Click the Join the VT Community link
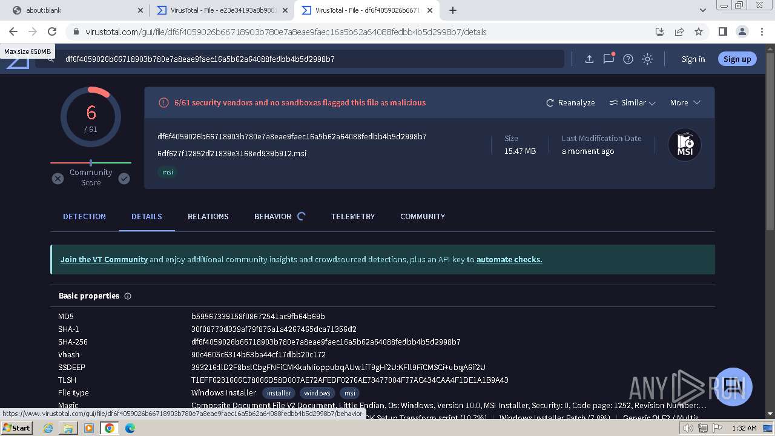Image resolution: width=775 pixels, height=436 pixels. point(104,259)
